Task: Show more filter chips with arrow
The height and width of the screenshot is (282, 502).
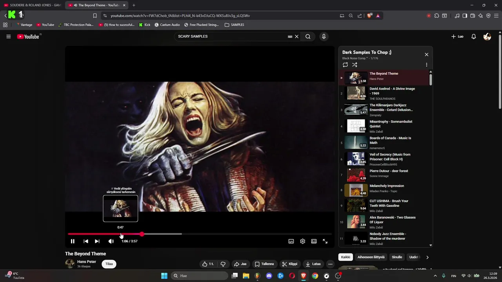Action: (x=427, y=257)
